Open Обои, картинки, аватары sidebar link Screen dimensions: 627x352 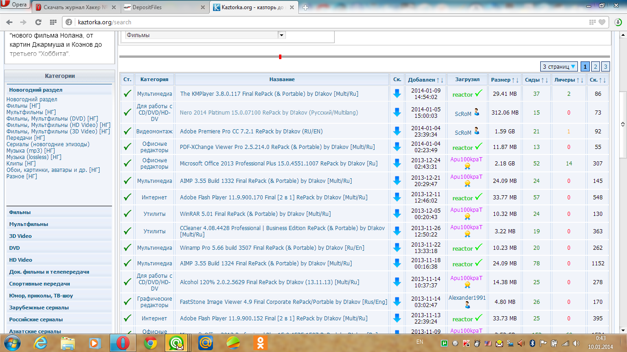click(53, 170)
